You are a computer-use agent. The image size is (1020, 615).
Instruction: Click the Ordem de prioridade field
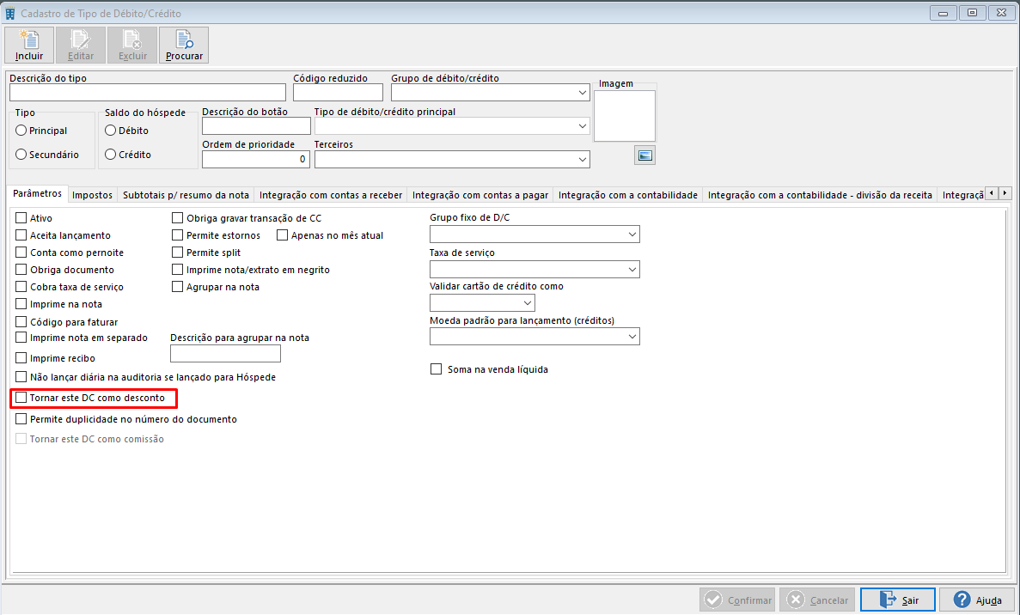(x=256, y=159)
